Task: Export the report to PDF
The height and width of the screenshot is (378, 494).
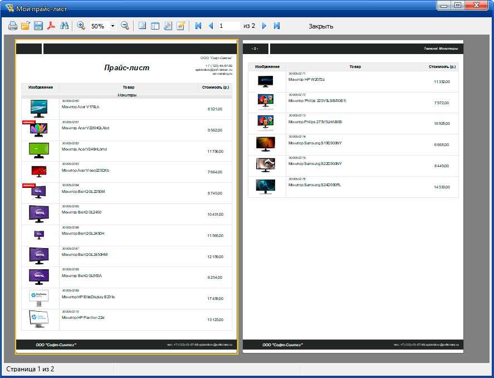Action: click(x=51, y=26)
